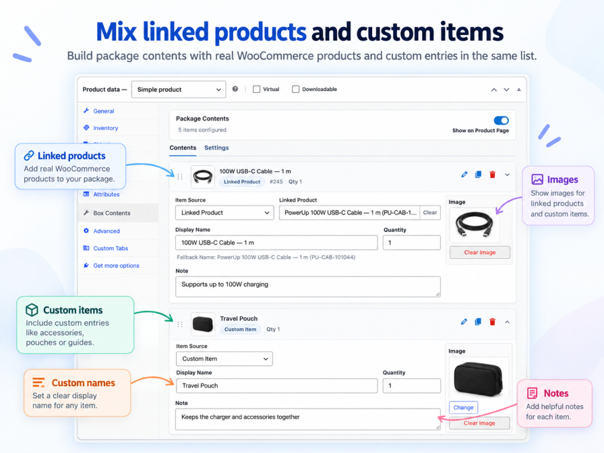
Task: Open Item Source dropdown showing Custom Item
Action: tap(224, 359)
